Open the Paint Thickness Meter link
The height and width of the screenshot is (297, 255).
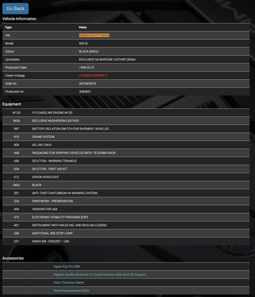click(69, 282)
